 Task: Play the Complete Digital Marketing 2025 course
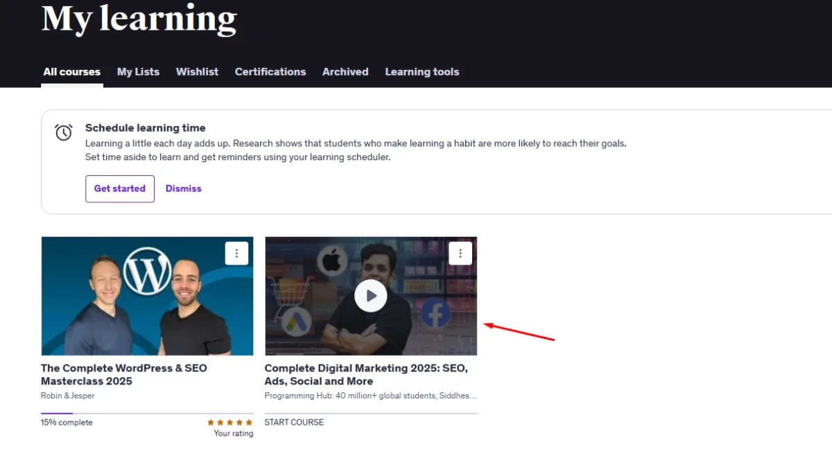[x=371, y=296]
